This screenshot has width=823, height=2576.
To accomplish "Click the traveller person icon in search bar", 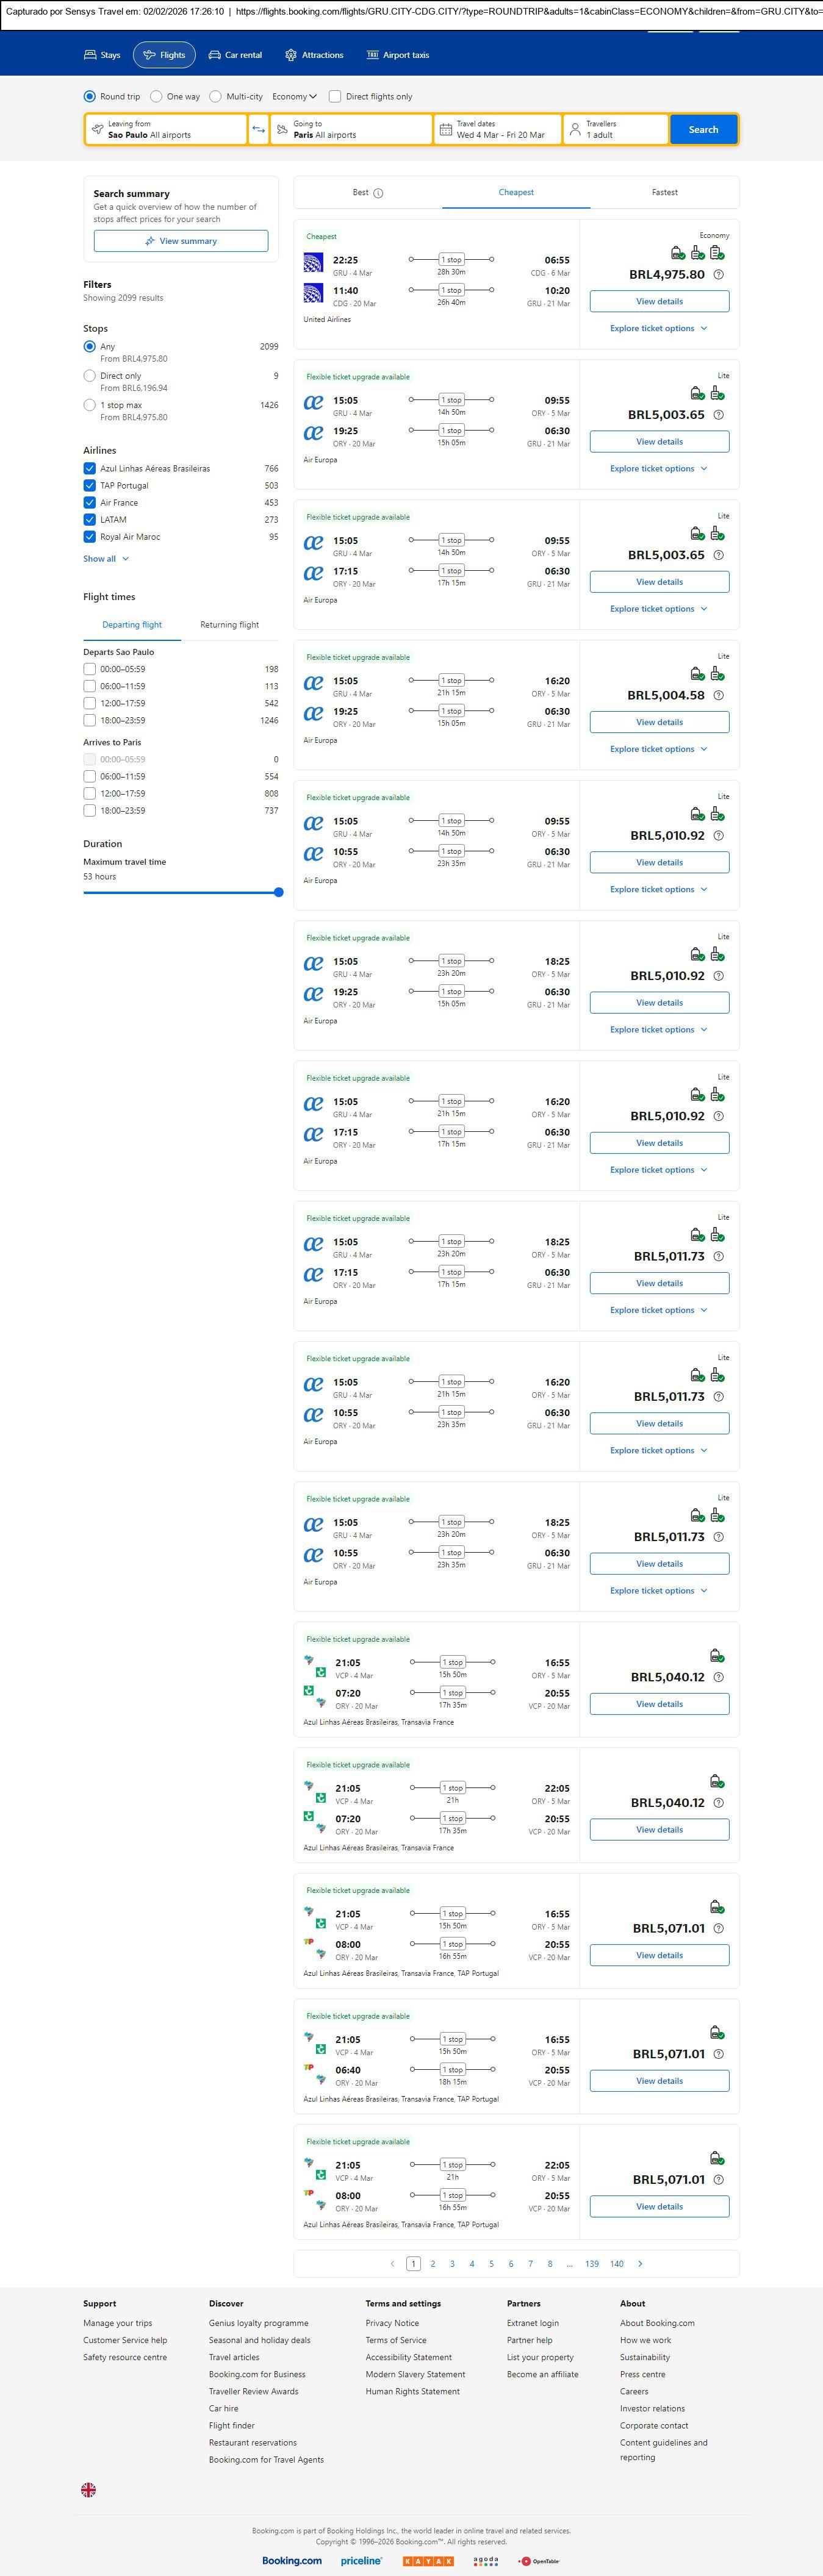I will click(x=575, y=129).
